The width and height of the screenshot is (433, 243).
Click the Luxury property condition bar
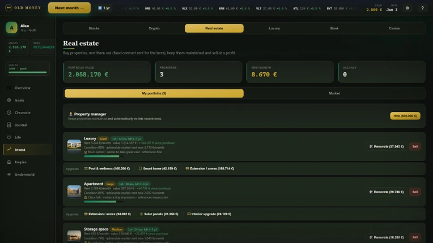(x=104, y=157)
